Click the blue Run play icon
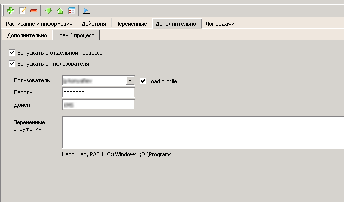344x202 pixels. point(86,10)
